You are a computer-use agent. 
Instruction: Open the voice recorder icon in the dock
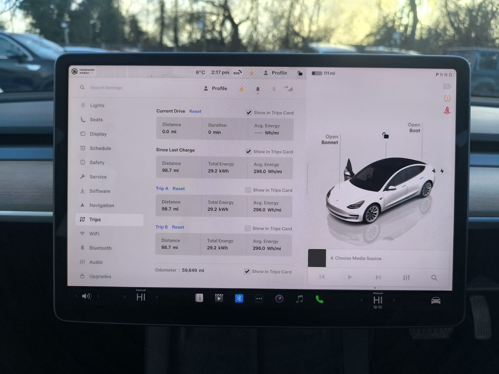[279, 299]
